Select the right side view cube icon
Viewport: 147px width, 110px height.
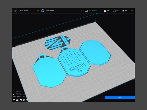coord(27,100)
